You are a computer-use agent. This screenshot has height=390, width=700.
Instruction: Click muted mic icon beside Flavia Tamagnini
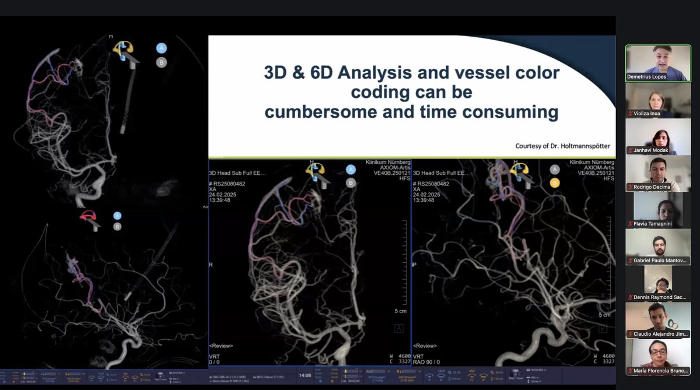pyautogui.click(x=631, y=224)
